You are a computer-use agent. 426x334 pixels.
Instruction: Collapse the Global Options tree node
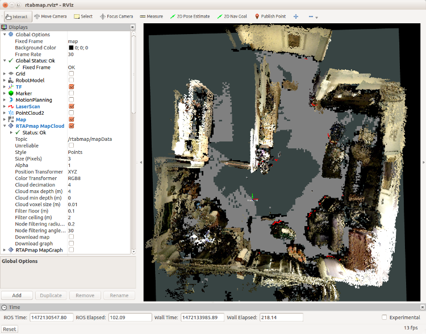5,35
